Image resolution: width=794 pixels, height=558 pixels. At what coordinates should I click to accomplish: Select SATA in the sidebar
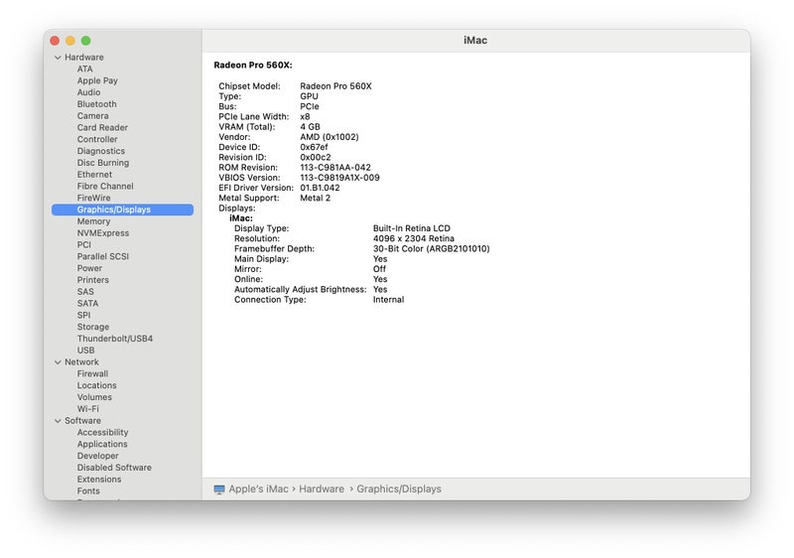click(x=87, y=303)
